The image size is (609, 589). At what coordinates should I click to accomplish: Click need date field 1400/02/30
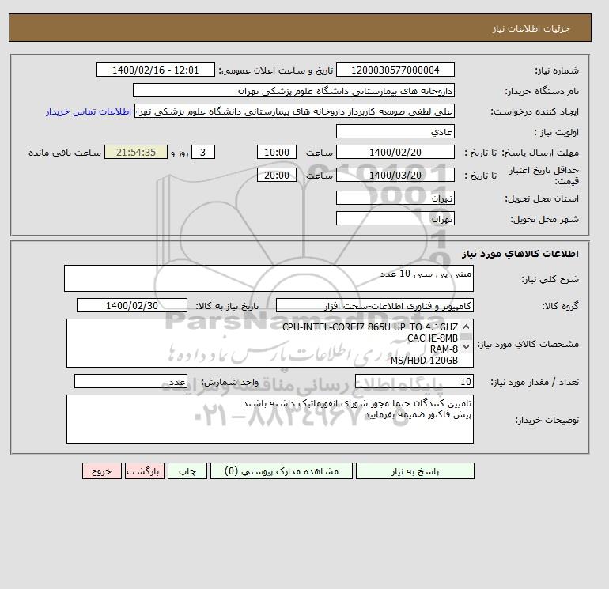coord(132,305)
